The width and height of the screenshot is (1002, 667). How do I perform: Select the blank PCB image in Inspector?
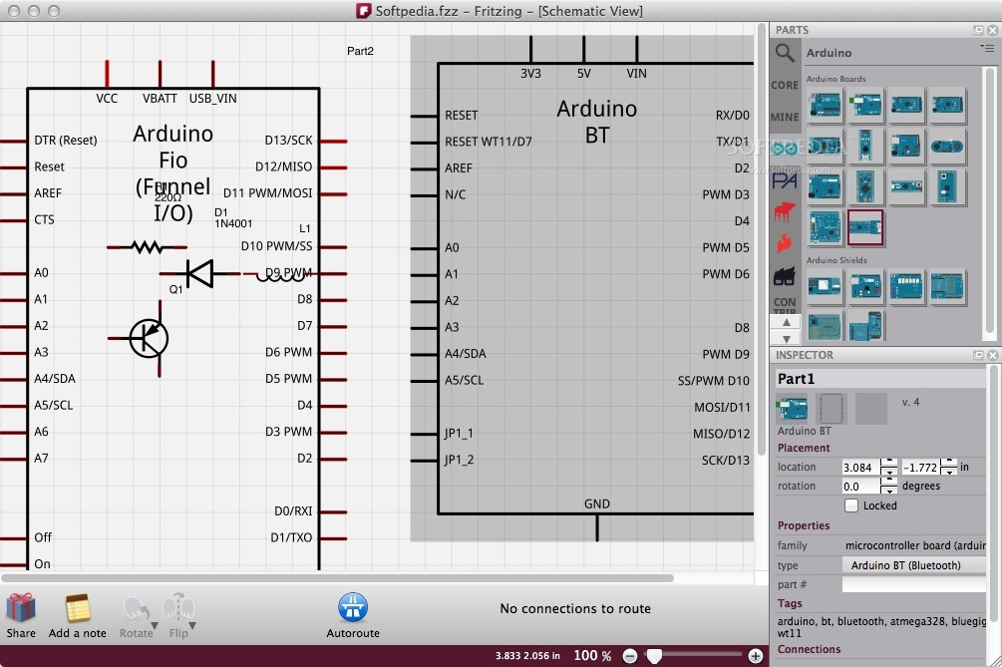click(871, 409)
